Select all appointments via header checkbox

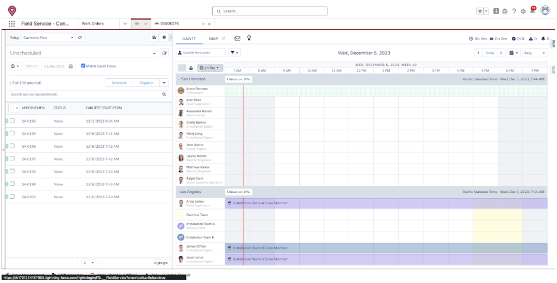tap(12, 108)
